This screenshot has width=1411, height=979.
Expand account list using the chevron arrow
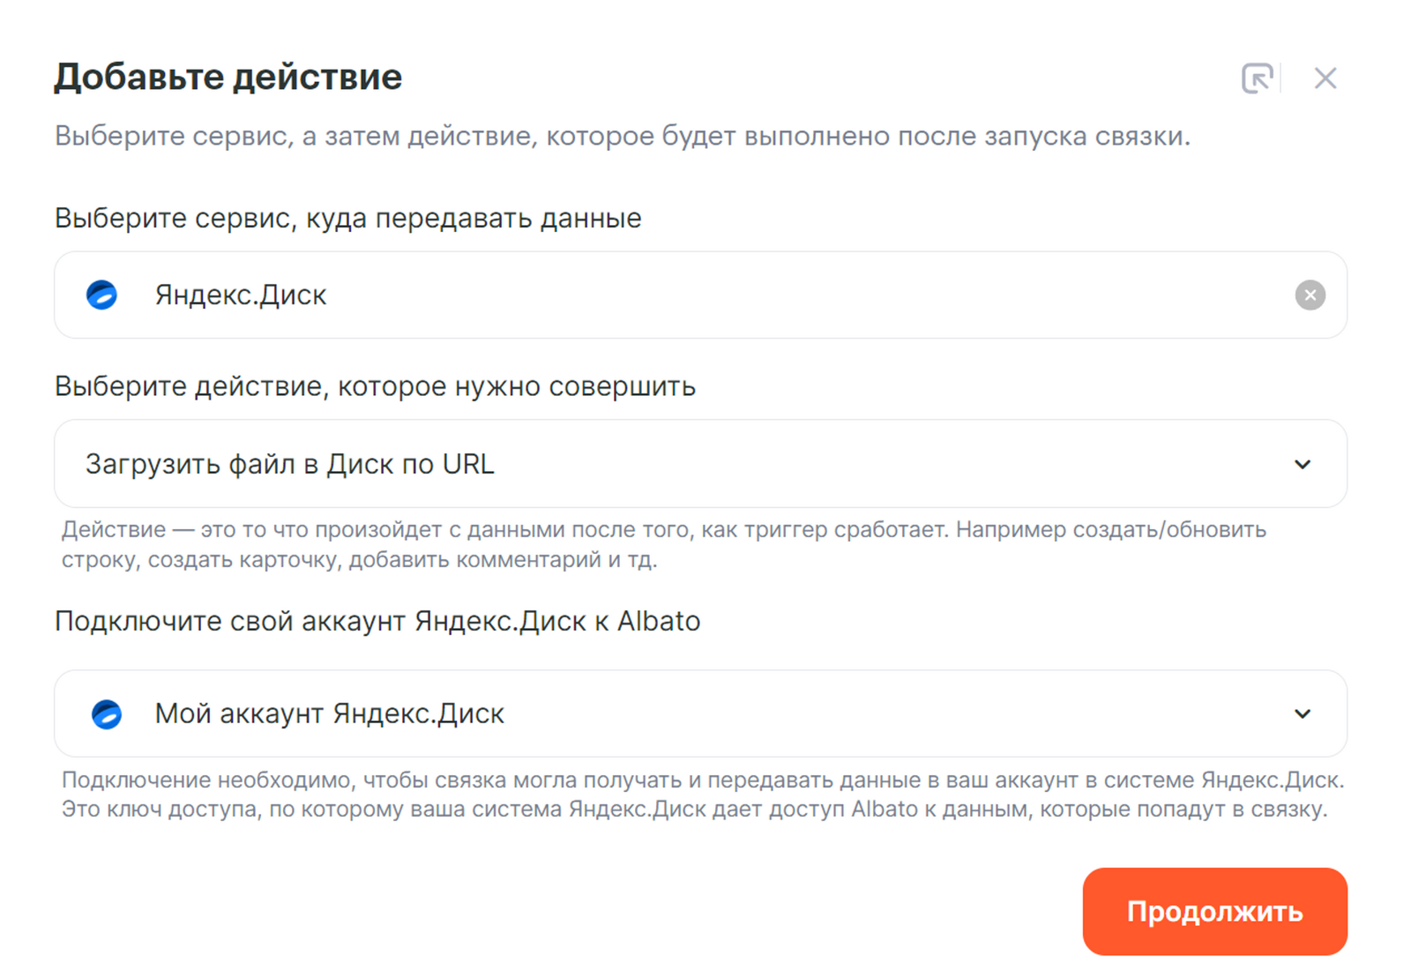pos(1302,714)
